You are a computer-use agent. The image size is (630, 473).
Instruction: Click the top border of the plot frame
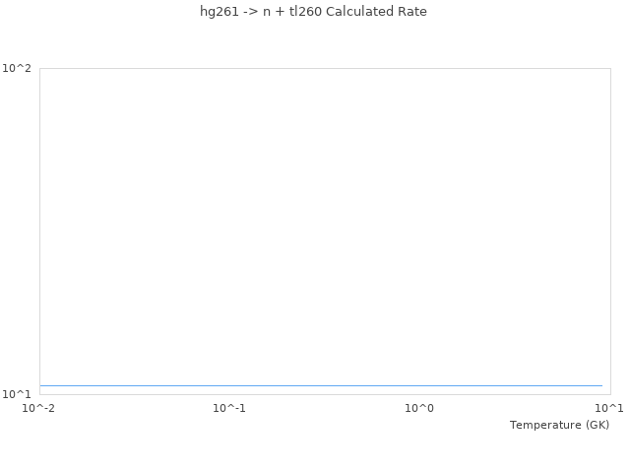click(325, 68)
